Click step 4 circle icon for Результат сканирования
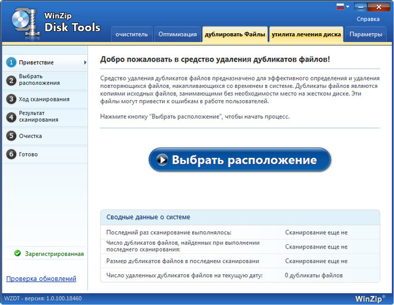The image size is (394, 305). pos(11,117)
